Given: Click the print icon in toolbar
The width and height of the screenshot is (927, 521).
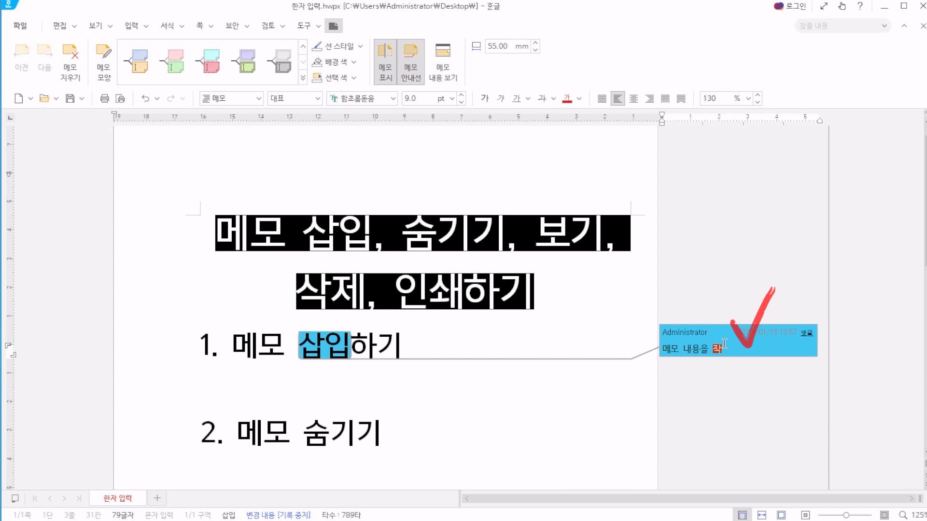Looking at the screenshot, I should pos(104,98).
